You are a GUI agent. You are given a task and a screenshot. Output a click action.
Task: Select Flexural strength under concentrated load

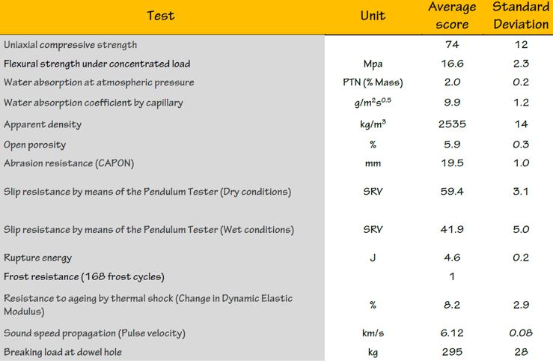pyautogui.click(x=97, y=64)
